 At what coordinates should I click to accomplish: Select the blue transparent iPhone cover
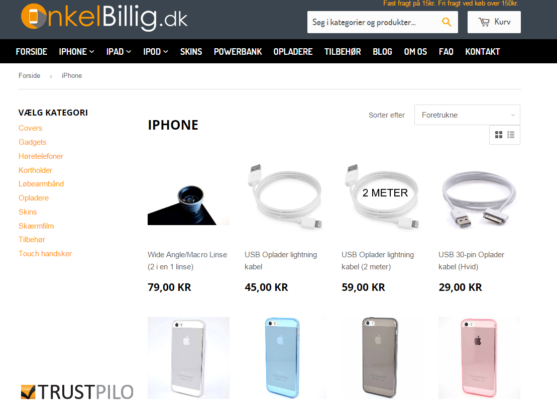point(283,358)
